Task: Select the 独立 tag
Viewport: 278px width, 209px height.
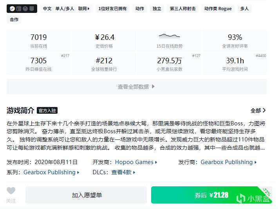Action: pos(157,8)
